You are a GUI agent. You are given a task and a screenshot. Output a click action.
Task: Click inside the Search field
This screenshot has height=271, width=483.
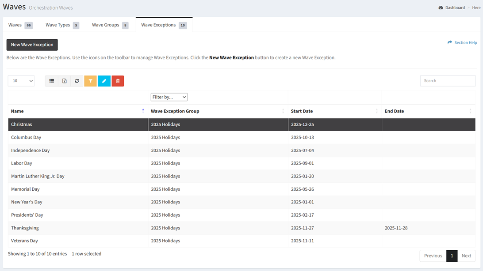[447, 81]
